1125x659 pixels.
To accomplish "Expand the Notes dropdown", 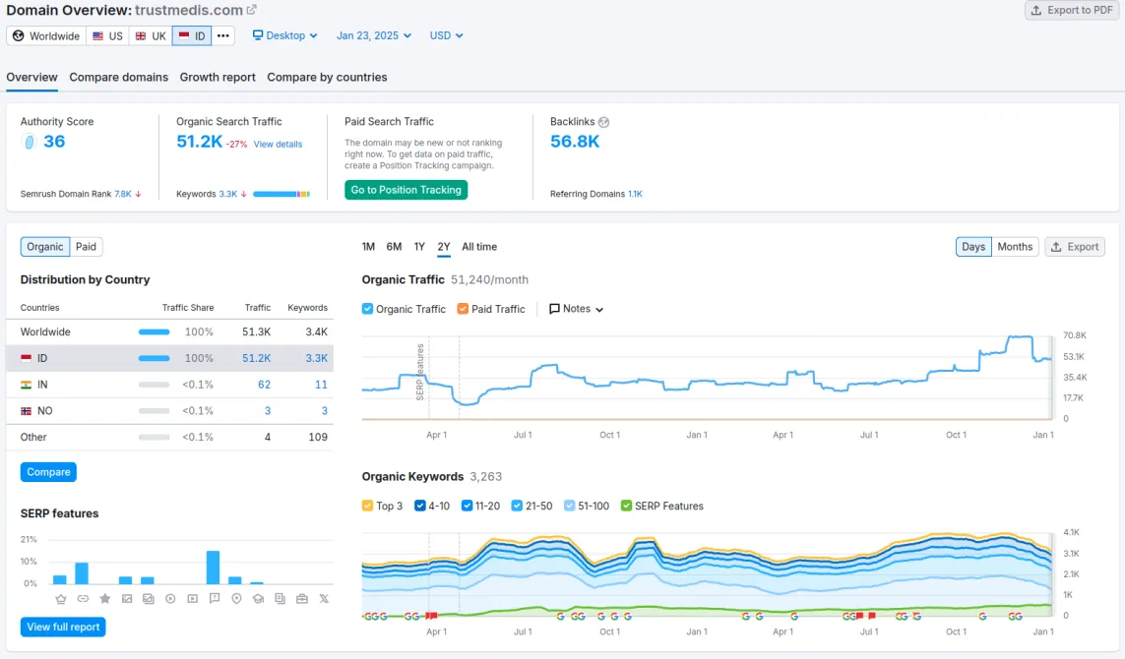I will click(x=576, y=309).
